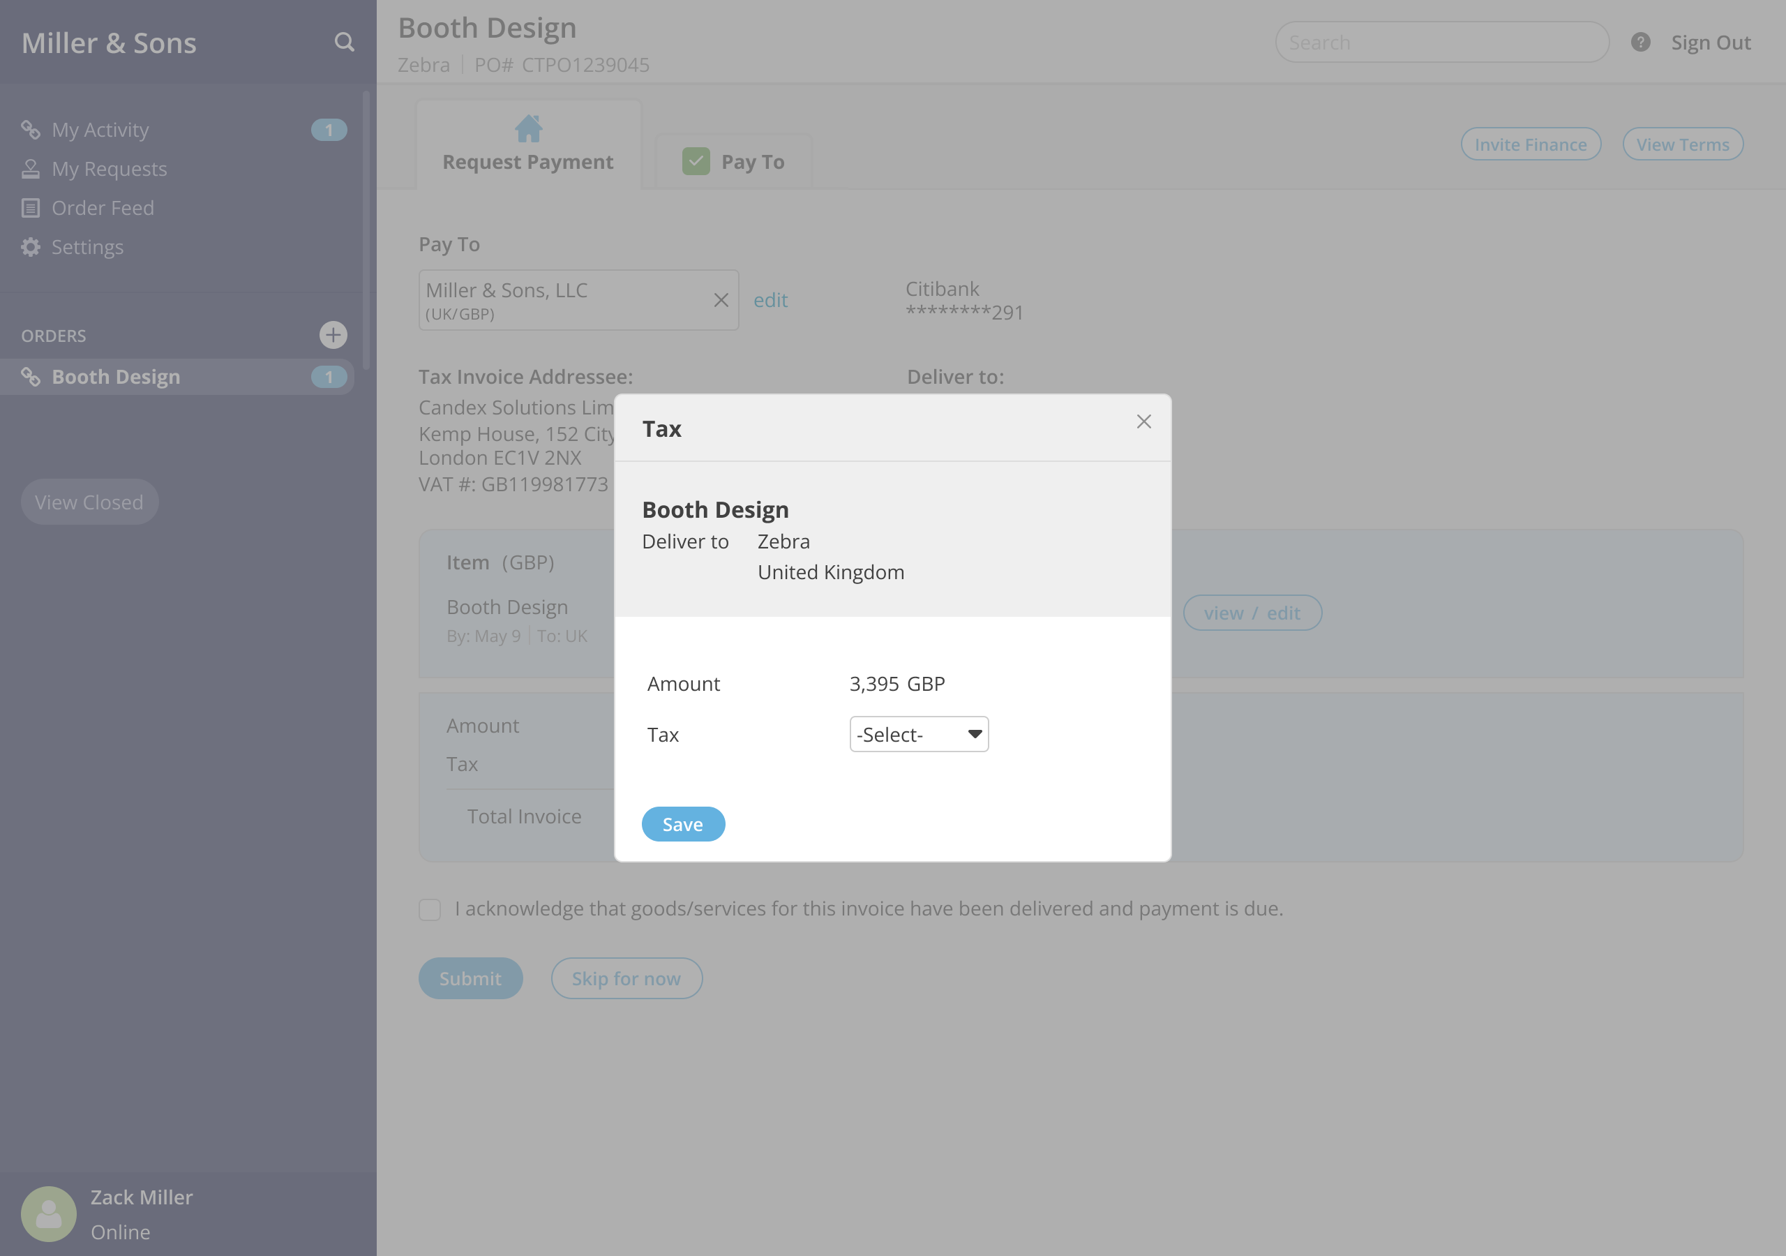Click the sidebar search magnifier icon
This screenshot has height=1256, width=1786.
[344, 42]
